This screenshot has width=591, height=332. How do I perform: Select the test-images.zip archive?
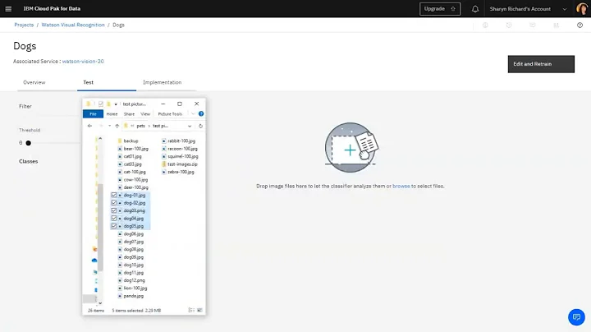[180, 164]
